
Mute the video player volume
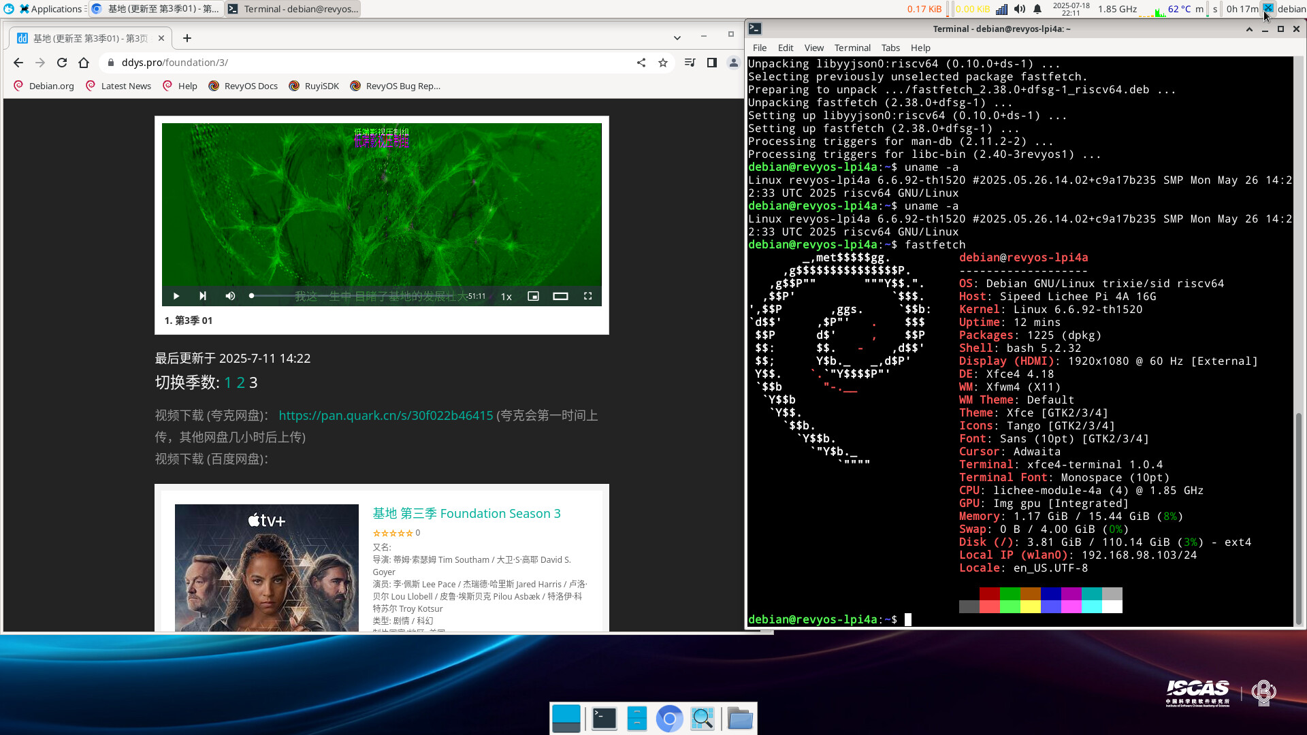coord(230,296)
